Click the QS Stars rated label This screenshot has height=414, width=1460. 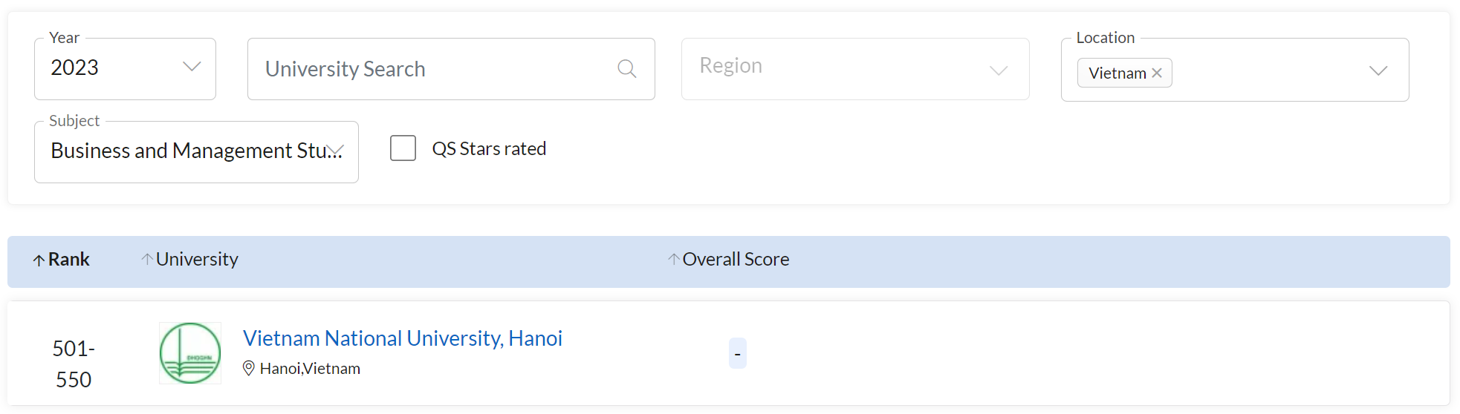click(489, 148)
